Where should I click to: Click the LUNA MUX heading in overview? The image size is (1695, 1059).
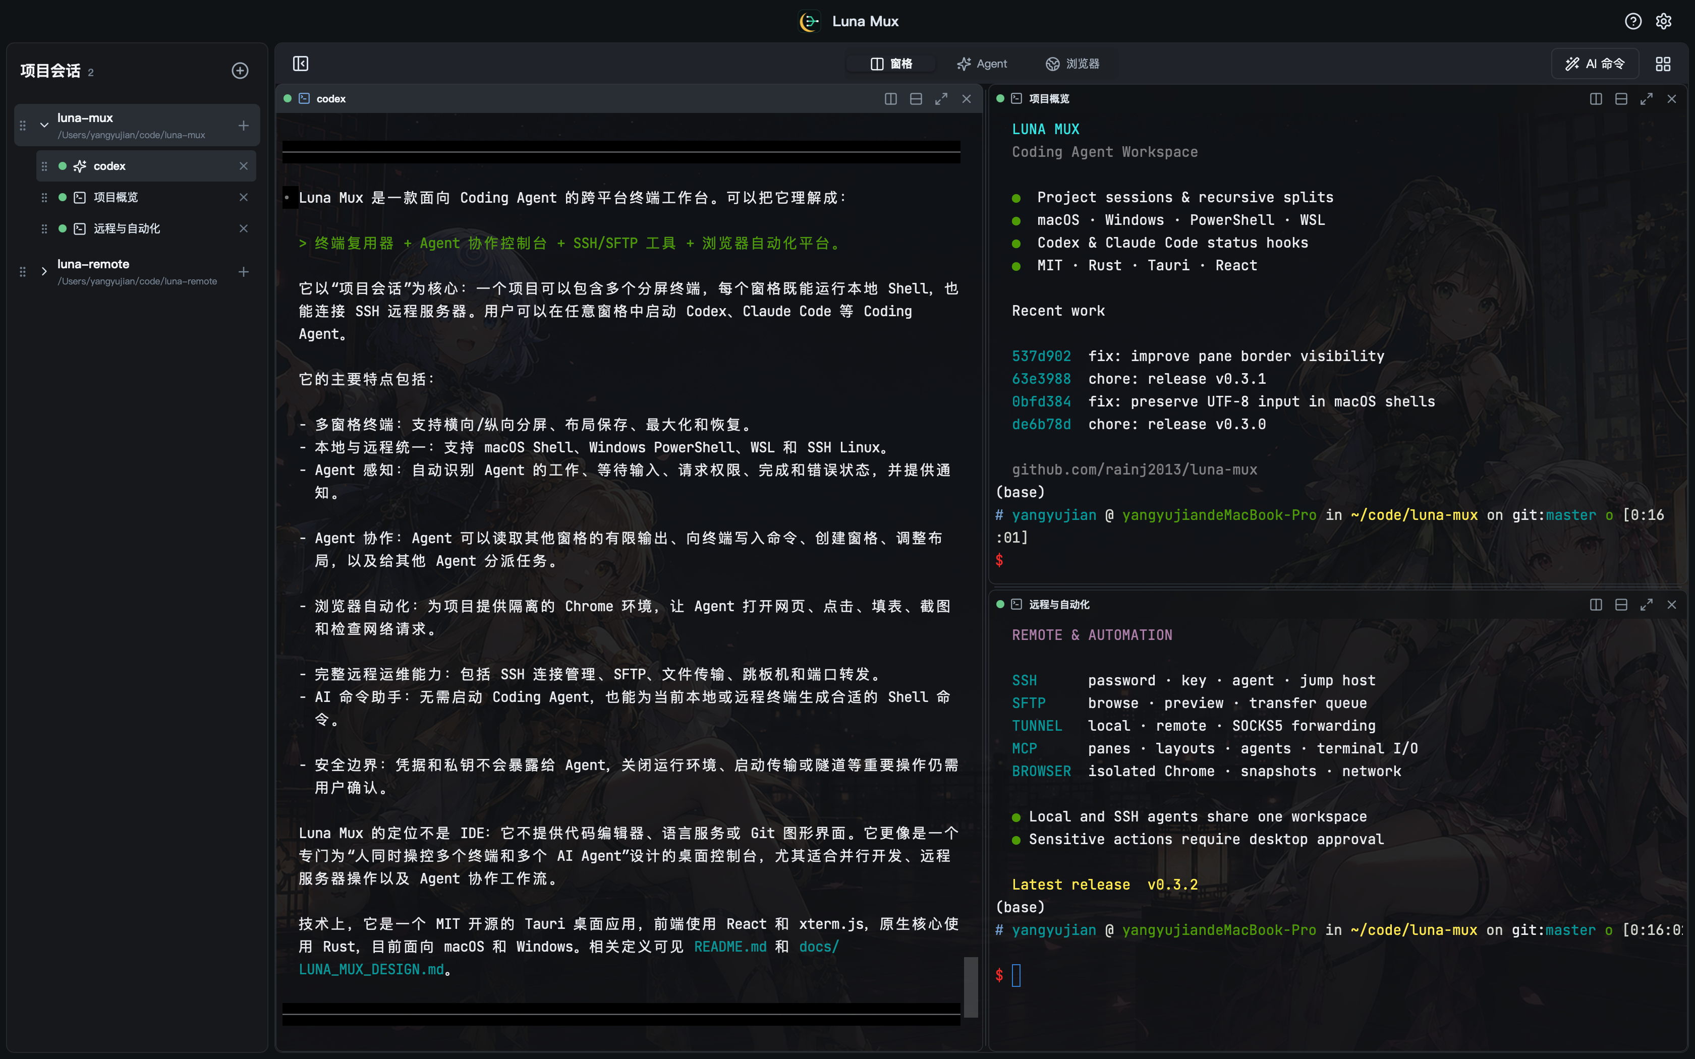(1045, 130)
